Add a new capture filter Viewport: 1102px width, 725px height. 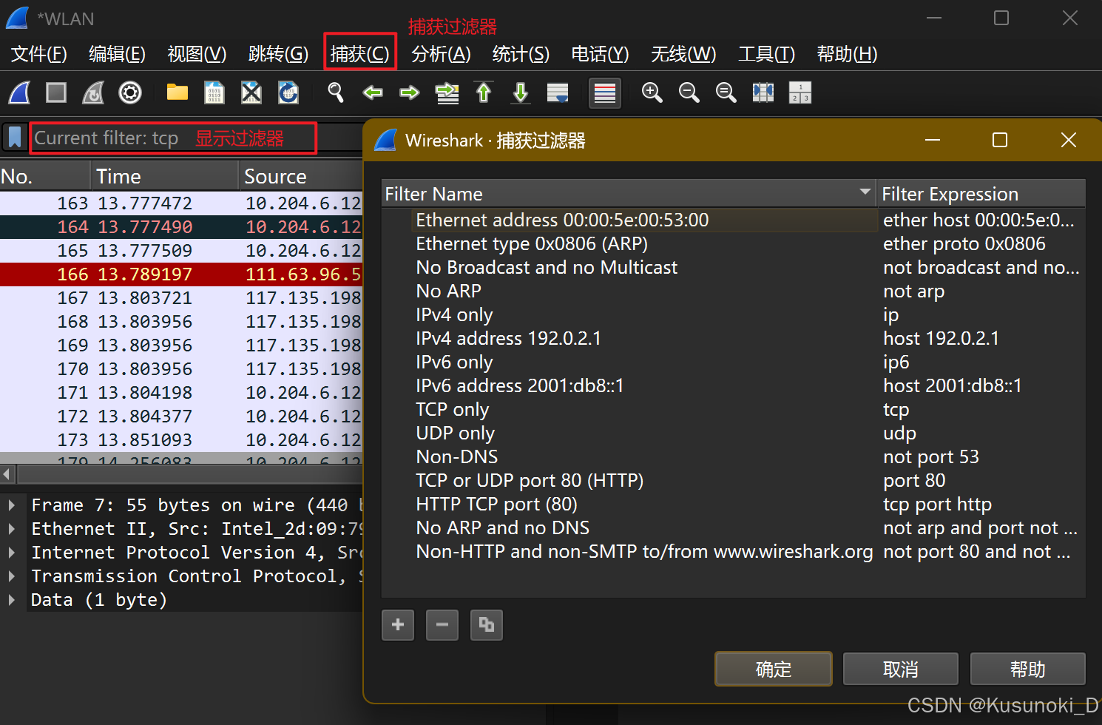tap(398, 625)
